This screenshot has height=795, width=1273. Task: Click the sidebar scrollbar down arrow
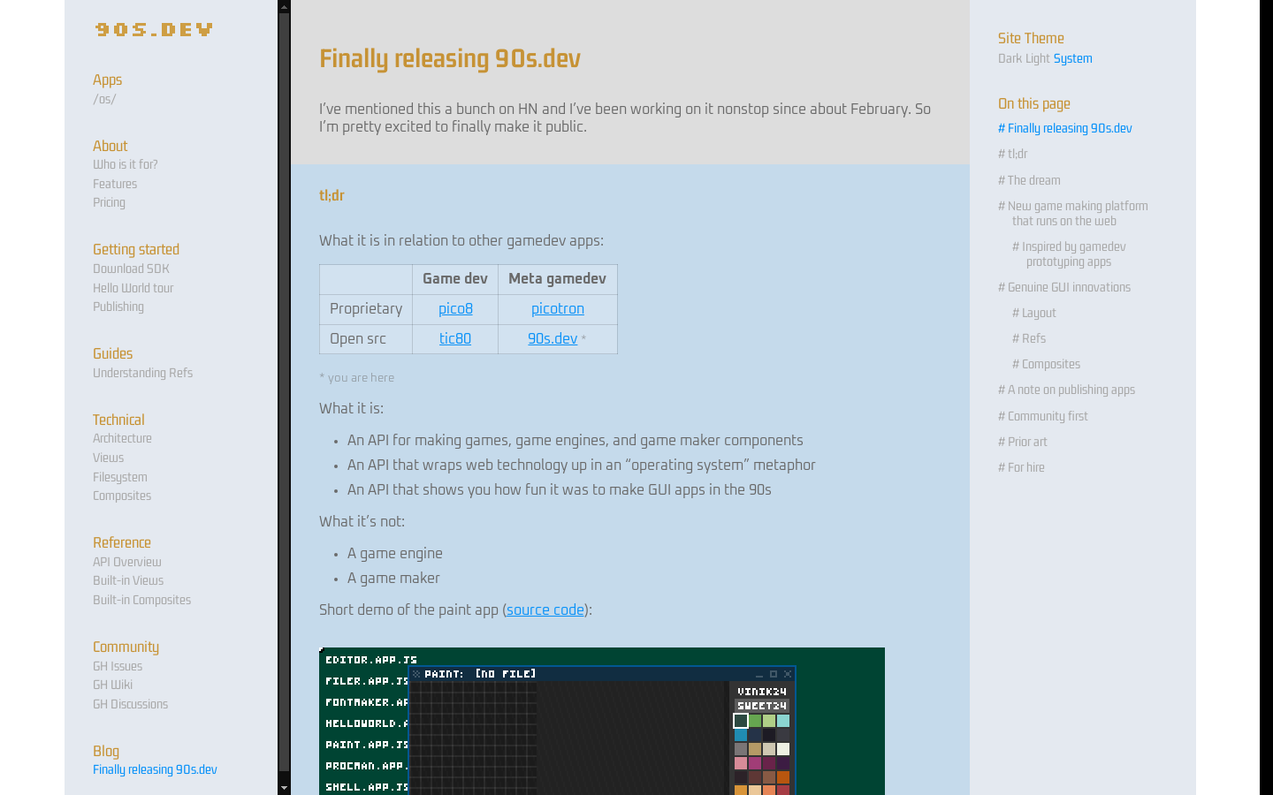click(284, 788)
